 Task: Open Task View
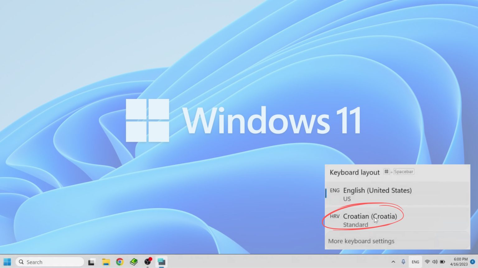pyautogui.click(x=91, y=262)
